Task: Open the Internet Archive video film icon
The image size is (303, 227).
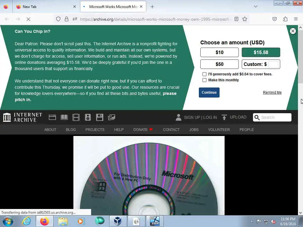Action: point(76,117)
